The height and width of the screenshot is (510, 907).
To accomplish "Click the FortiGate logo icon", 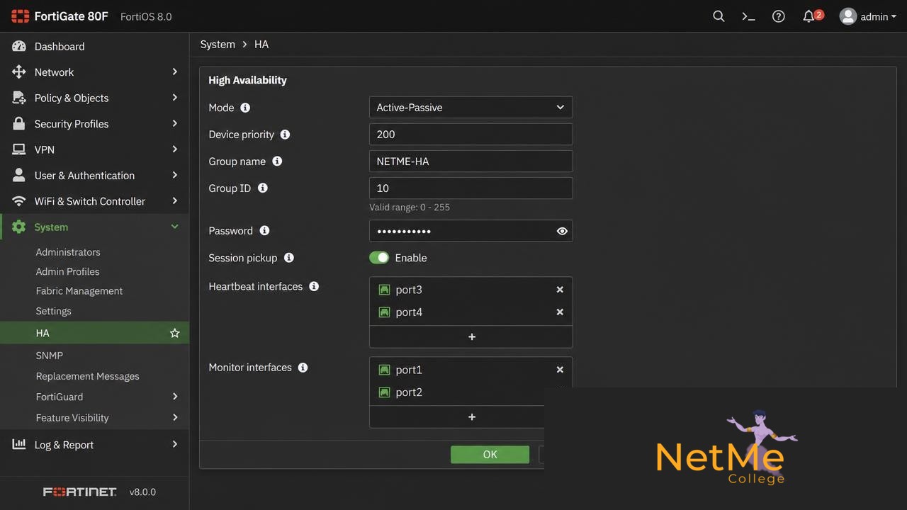I will pos(20,16).
